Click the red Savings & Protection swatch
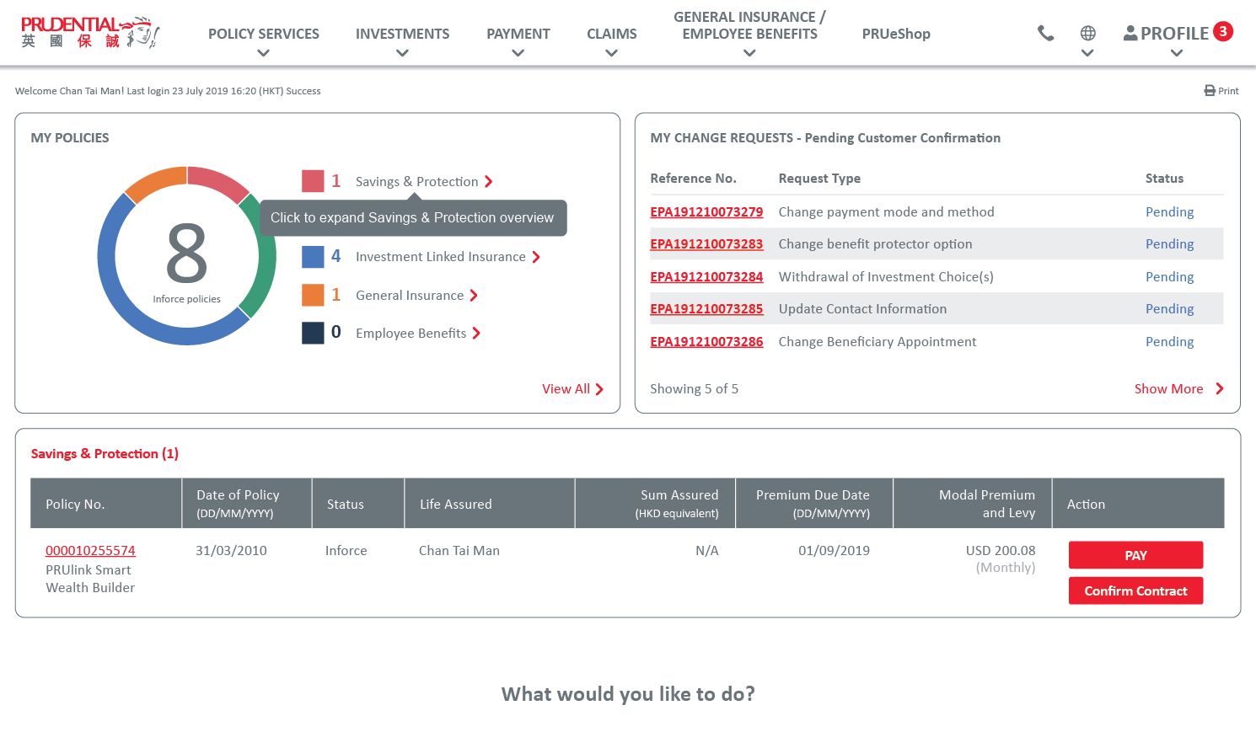Image resolution: width=1256 pixels, height=732 pixels. [x=313, y=181]
